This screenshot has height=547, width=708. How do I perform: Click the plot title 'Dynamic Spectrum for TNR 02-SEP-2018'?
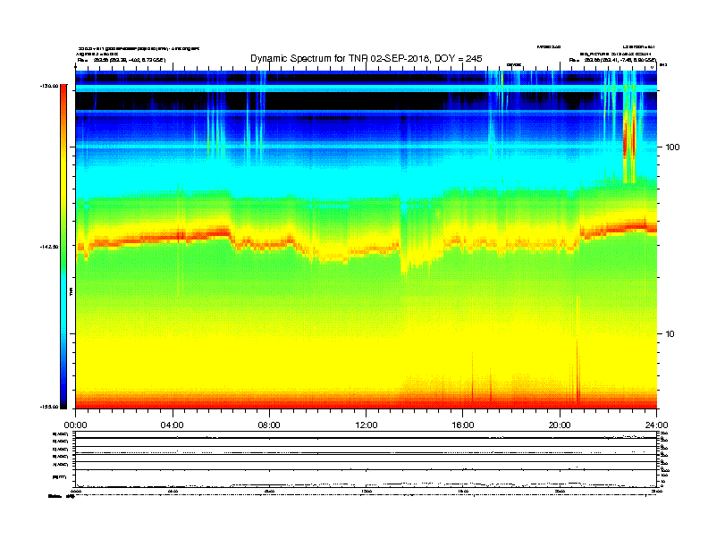367,59
